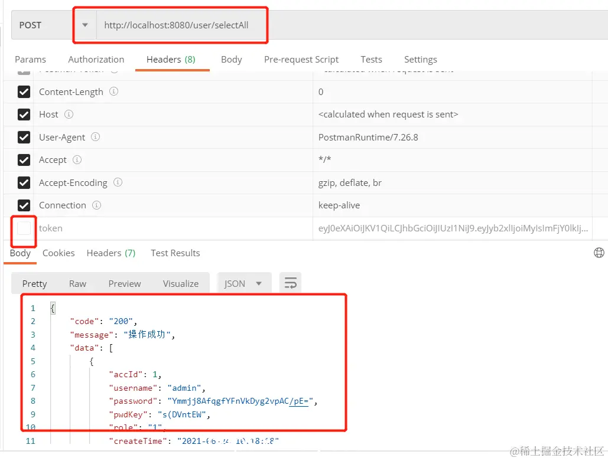This screenshot has width=608, height=461.
Task: Switch response view to Visualize
Action: pos(181,283)
